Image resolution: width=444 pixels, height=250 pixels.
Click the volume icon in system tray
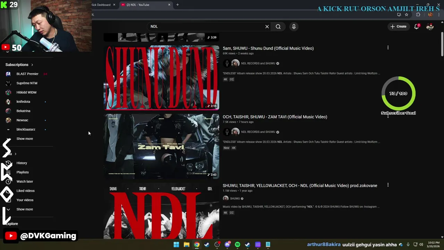pyautogui.click(x=421, y=244)
